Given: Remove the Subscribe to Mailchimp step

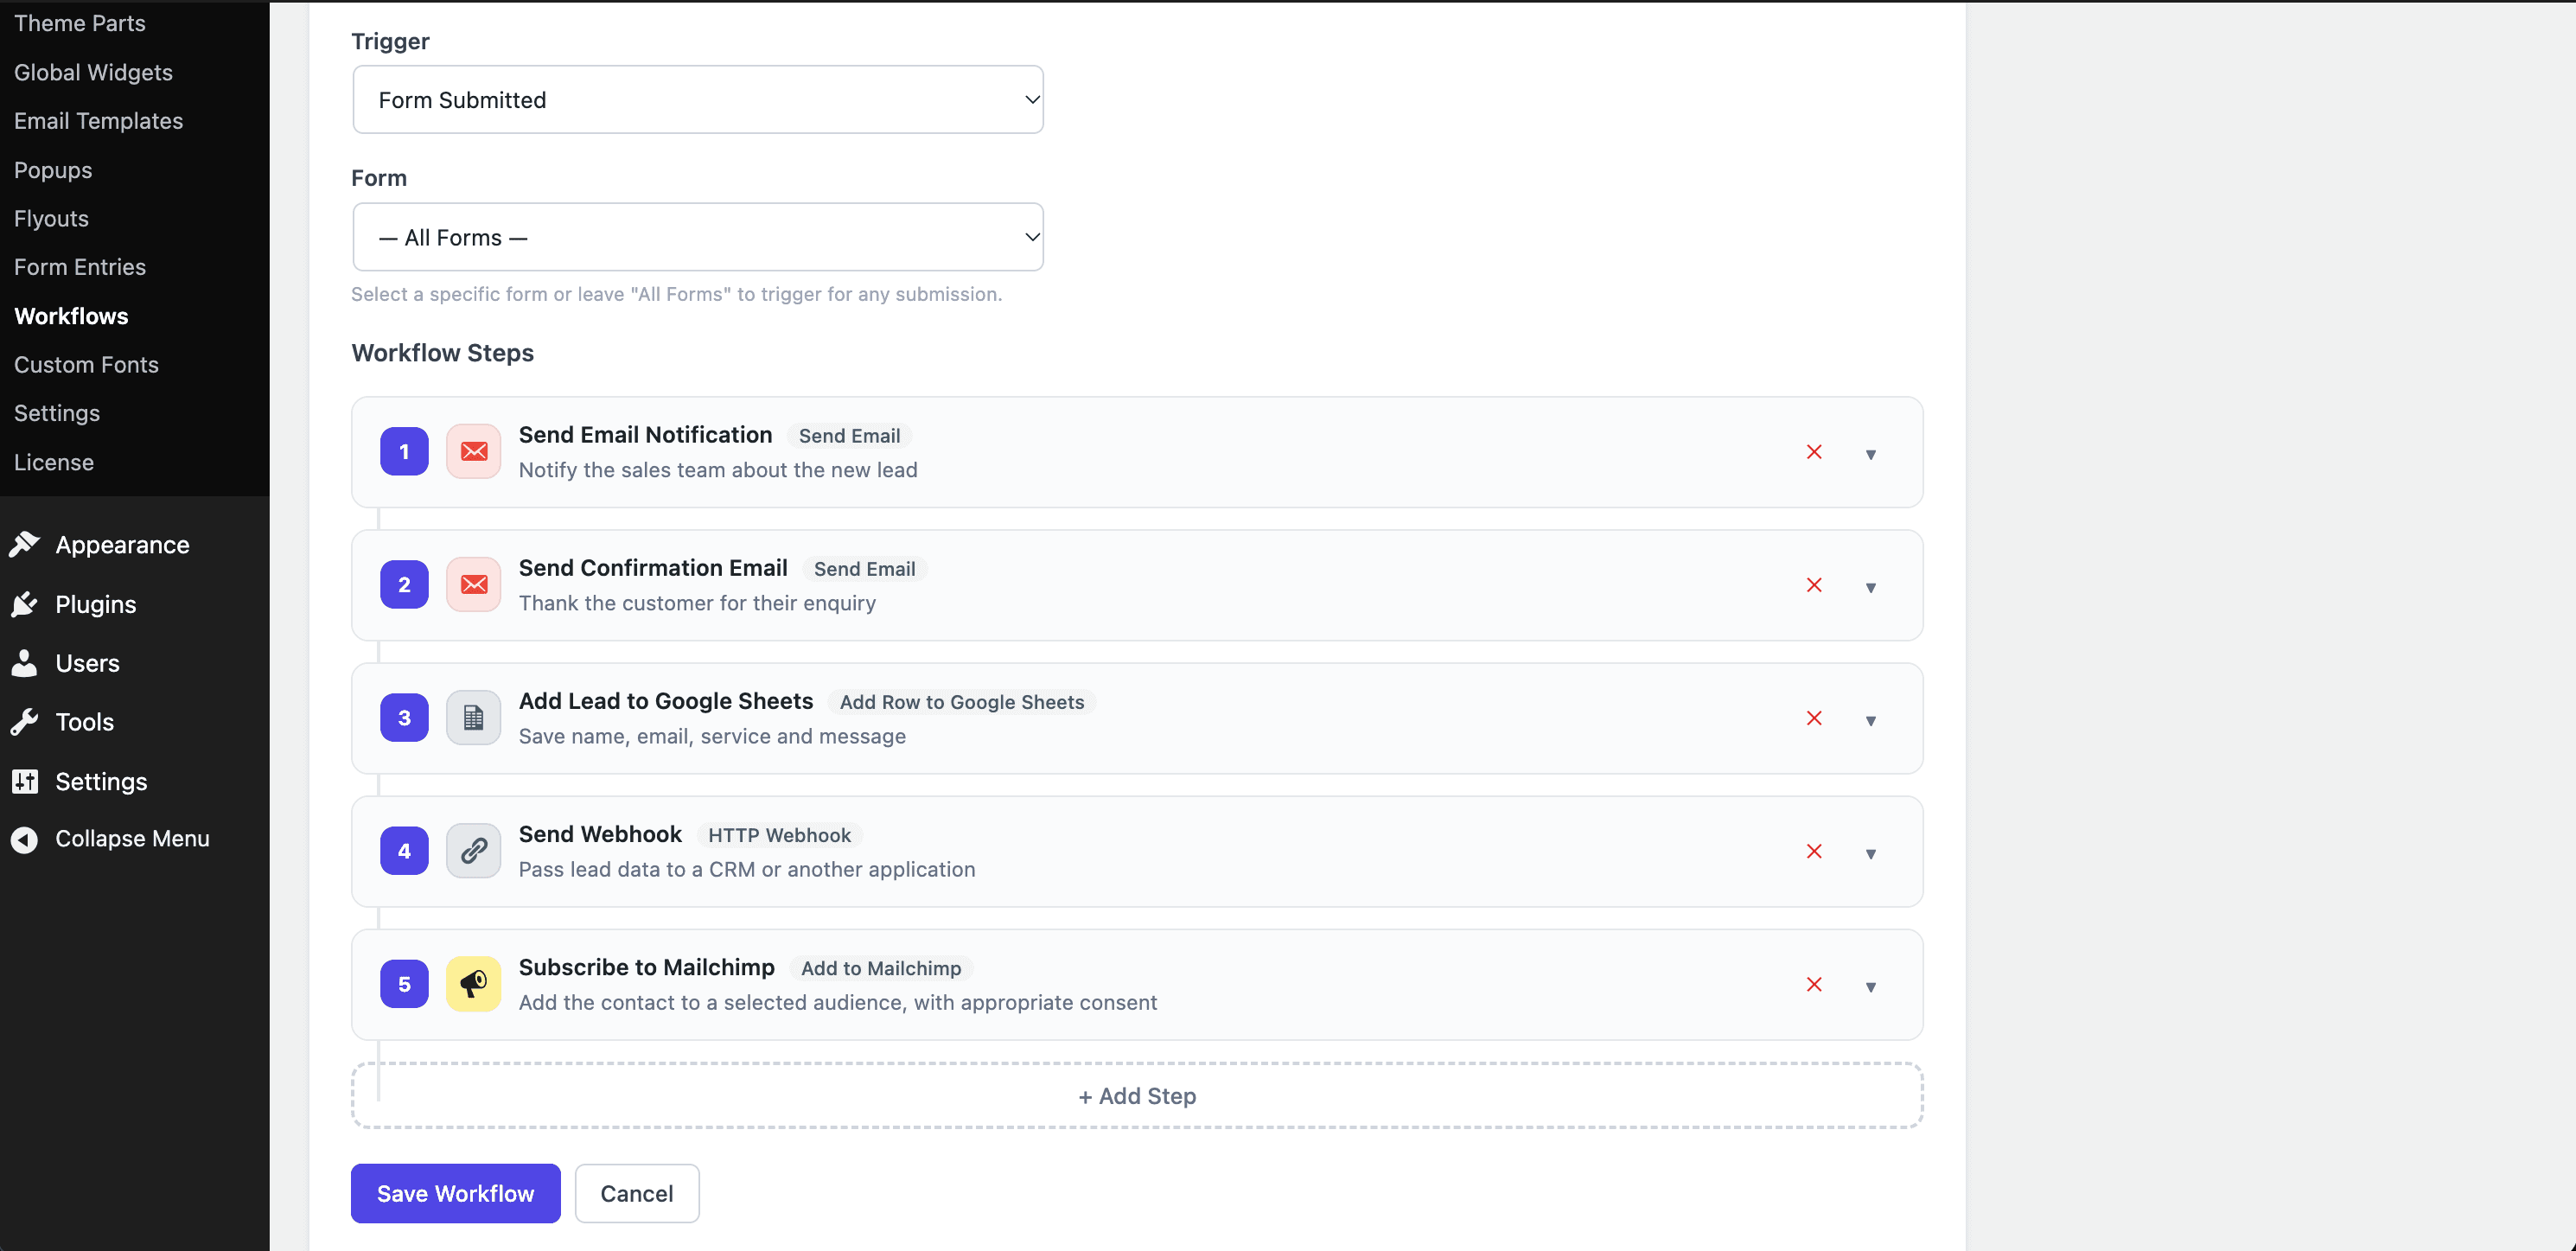Looking at the screenshot, I should click(1814, 984).
